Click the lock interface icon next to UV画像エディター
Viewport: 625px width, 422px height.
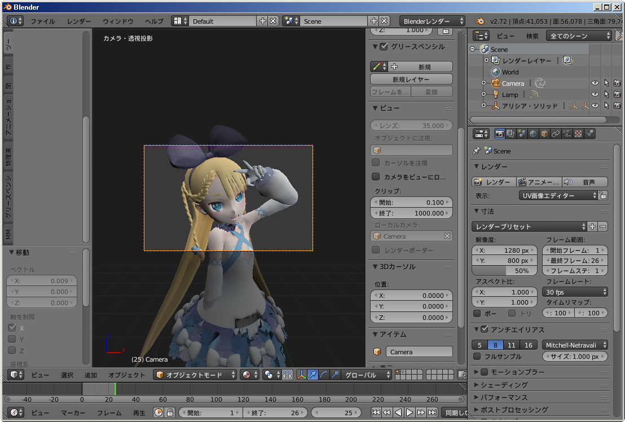[603, 196]
